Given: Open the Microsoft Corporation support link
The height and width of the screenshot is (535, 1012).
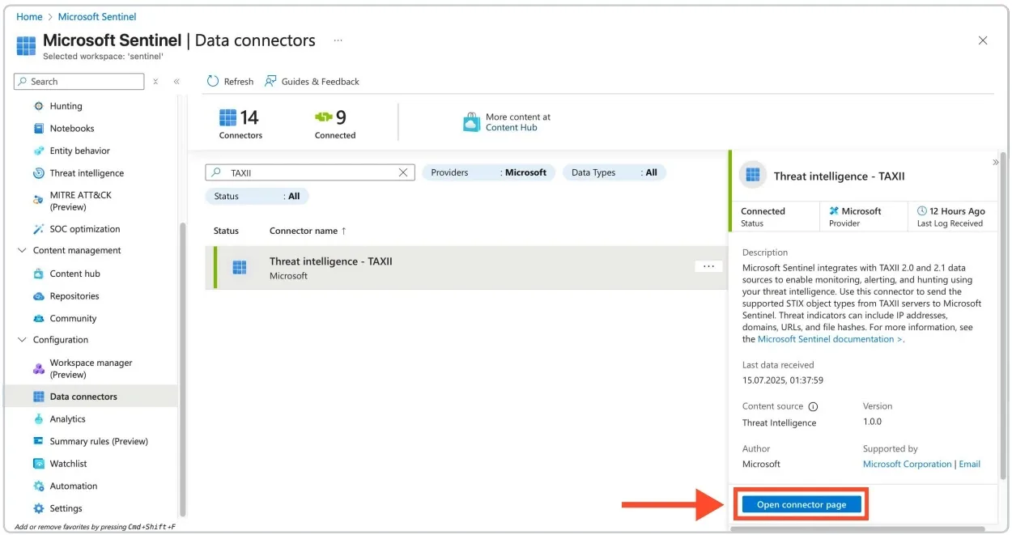Looking at the screenshot, I should 907,464.
